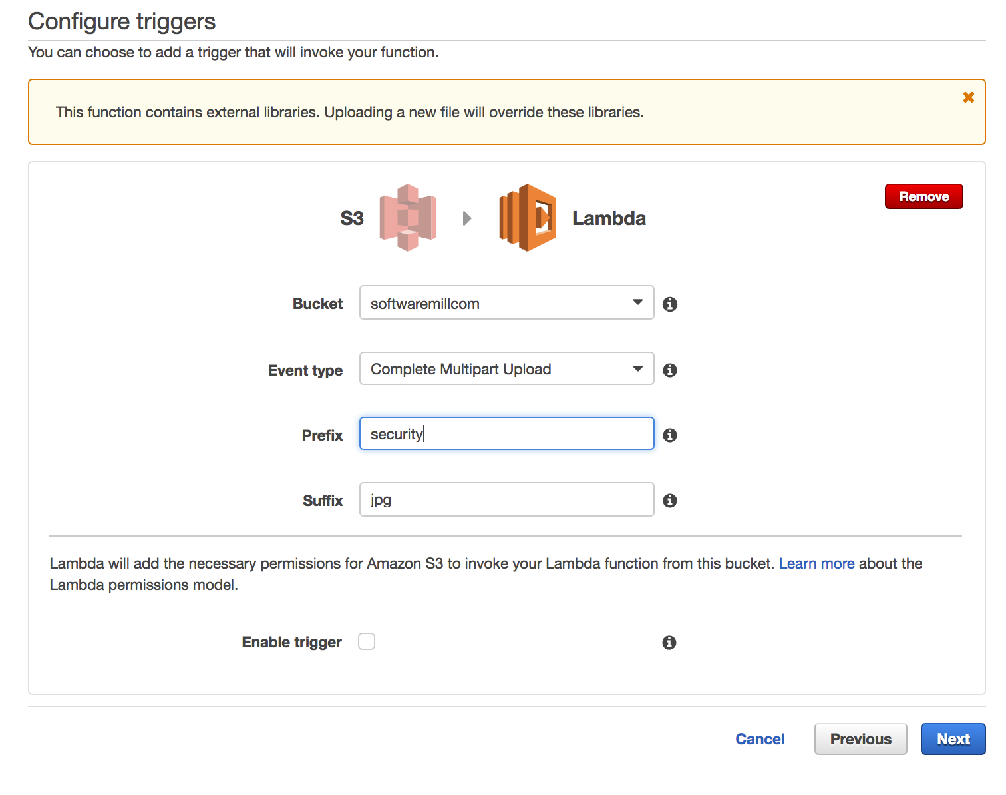The width and height of the screenshot is (1006, 795).
Task: Enable the trigger checkbox
Action: pyautogui.click(x=367, y=641)
